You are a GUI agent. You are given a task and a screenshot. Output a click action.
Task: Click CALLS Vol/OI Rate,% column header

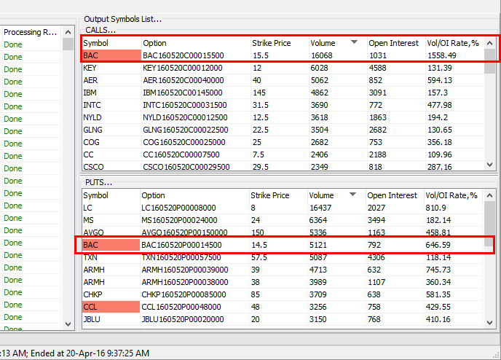(x=454, y=43)
